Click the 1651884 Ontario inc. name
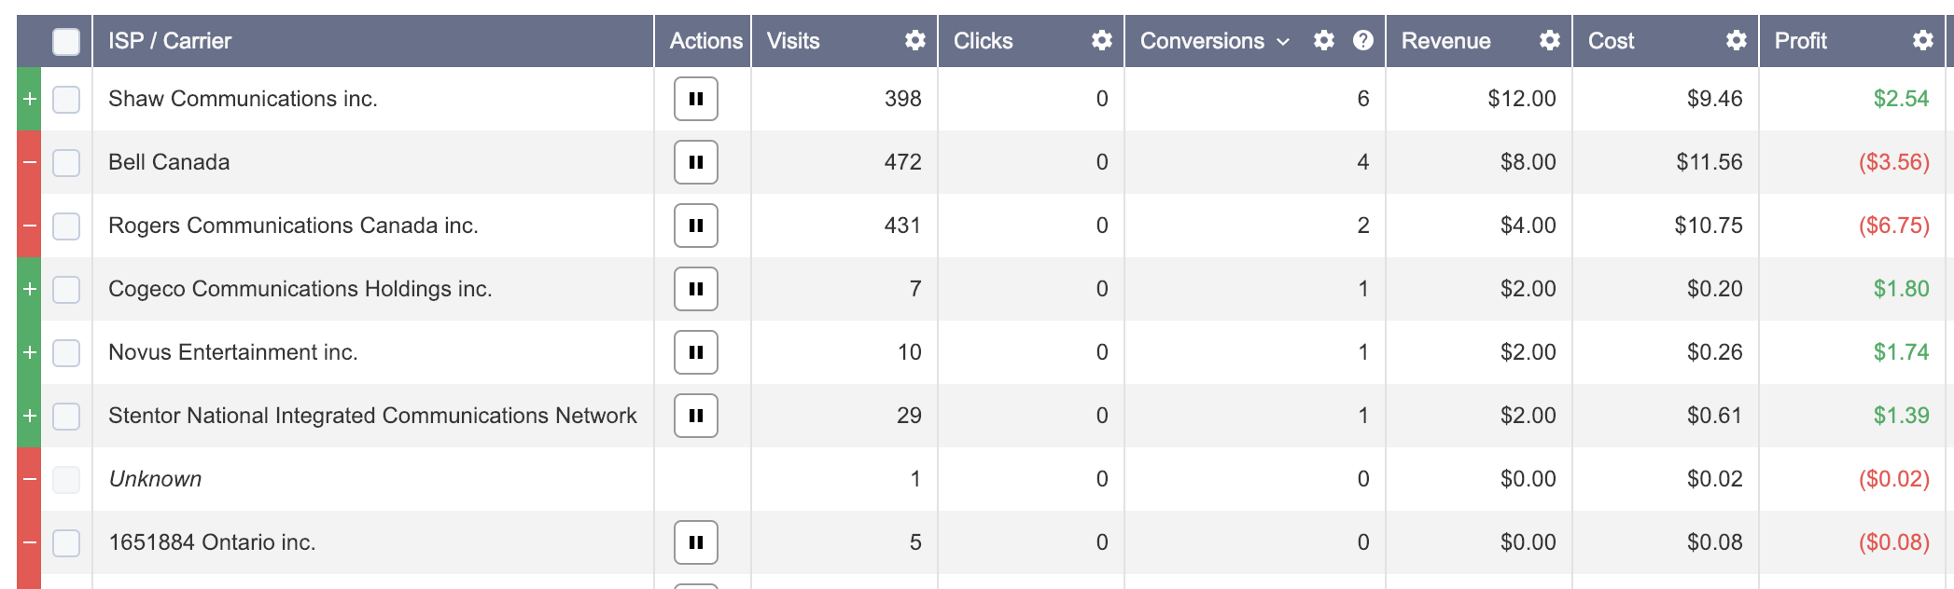Screen dimensions: 1954x589 pos(212,542)
